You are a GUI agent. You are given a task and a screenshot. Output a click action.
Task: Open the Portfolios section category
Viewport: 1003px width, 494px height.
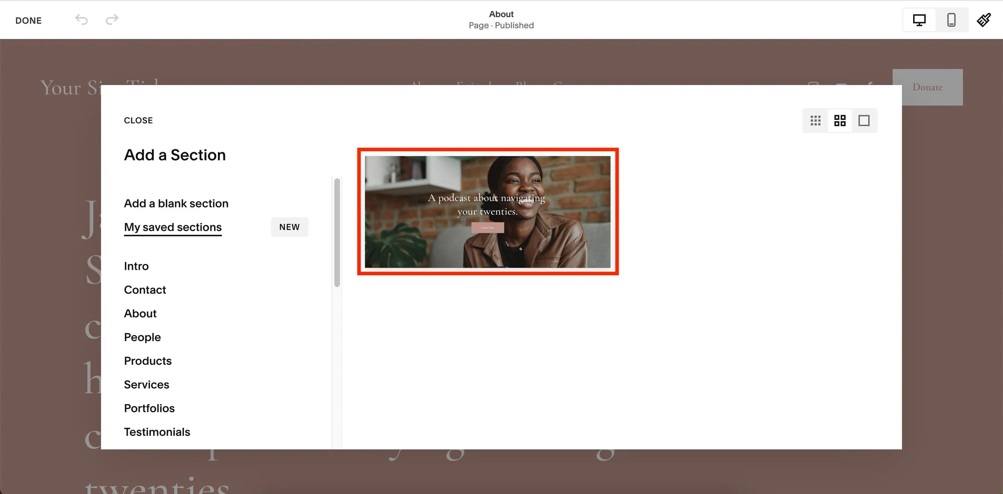pyautogui.click(x=149, y=408)
